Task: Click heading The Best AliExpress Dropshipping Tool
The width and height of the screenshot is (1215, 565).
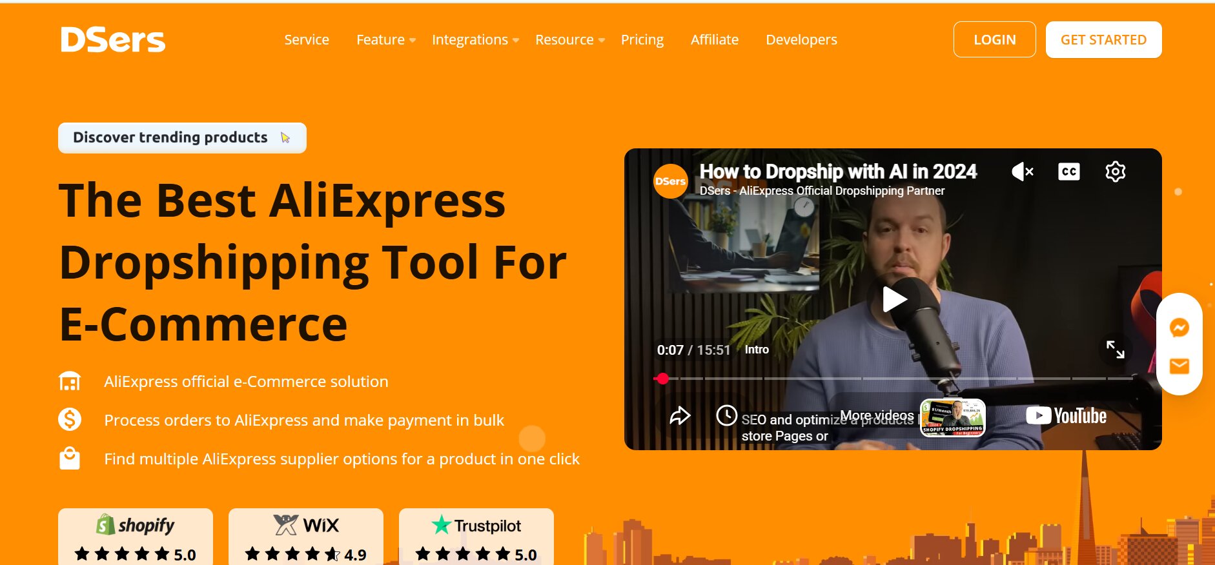Action: (313, 263)
